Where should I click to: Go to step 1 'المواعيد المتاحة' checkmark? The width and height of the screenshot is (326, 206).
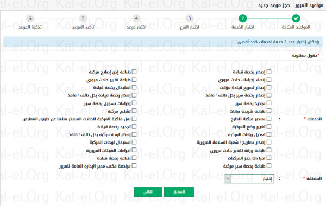pos(296,18)
